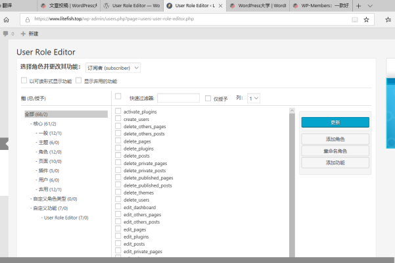Select 角色 (12/0) group
Image resolution: width=395 pixels, height=263 pixels.
click(50, 152)
